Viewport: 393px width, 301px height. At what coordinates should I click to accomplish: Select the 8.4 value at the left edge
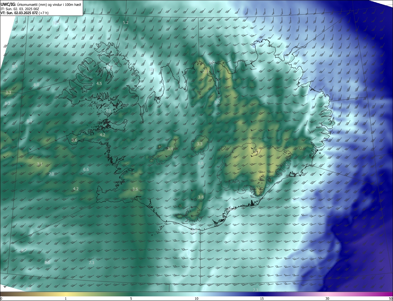(x=15, y=66)
